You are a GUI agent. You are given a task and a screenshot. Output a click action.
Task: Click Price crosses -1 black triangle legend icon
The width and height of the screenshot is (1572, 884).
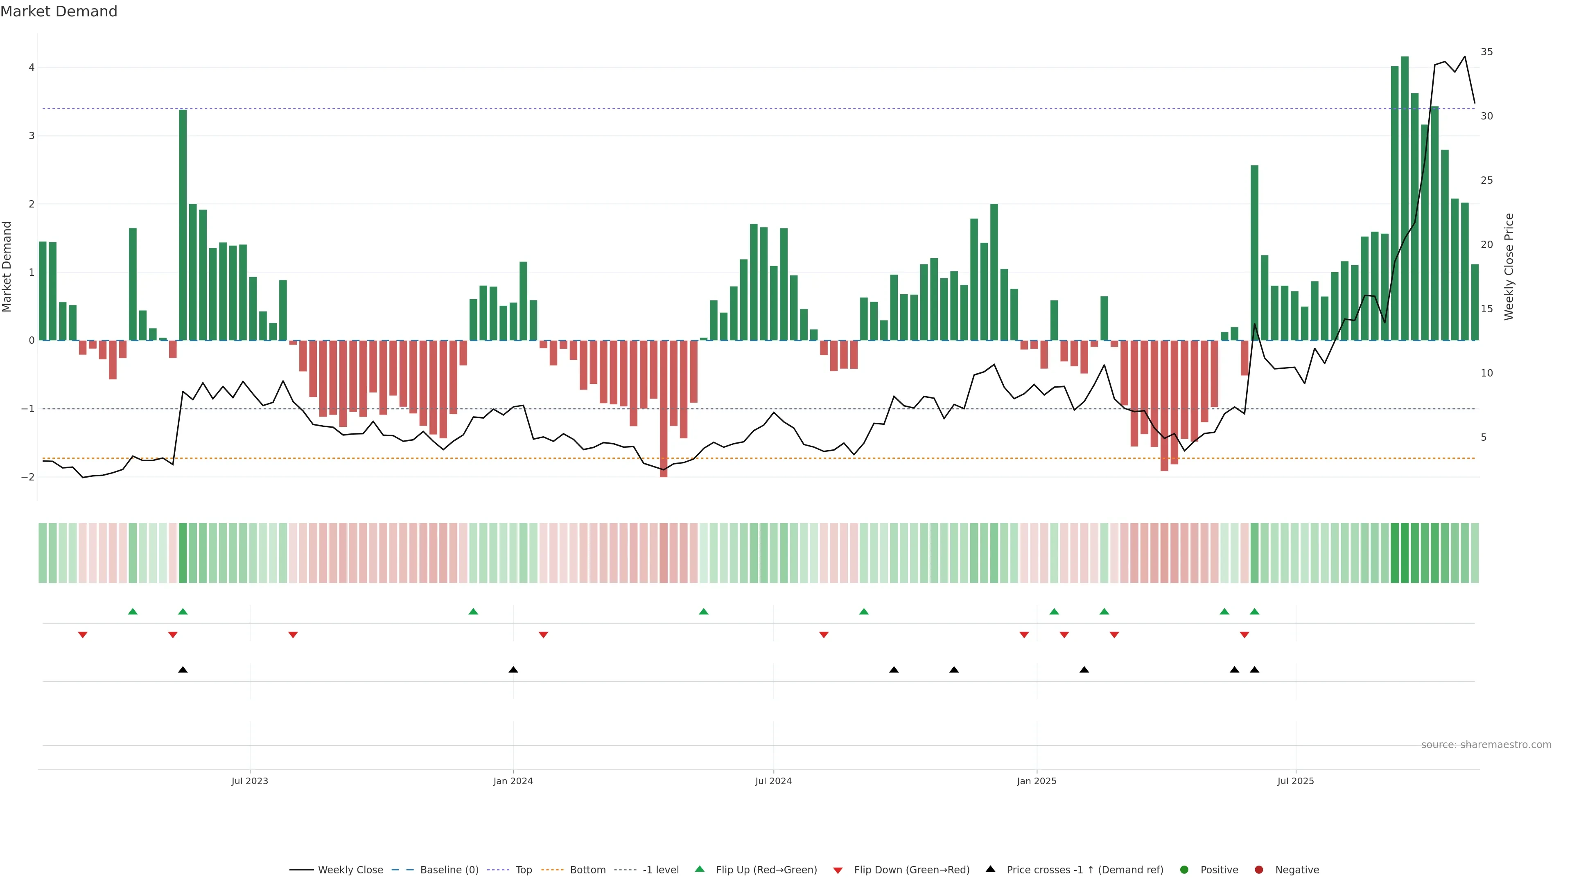coord(990,869)
